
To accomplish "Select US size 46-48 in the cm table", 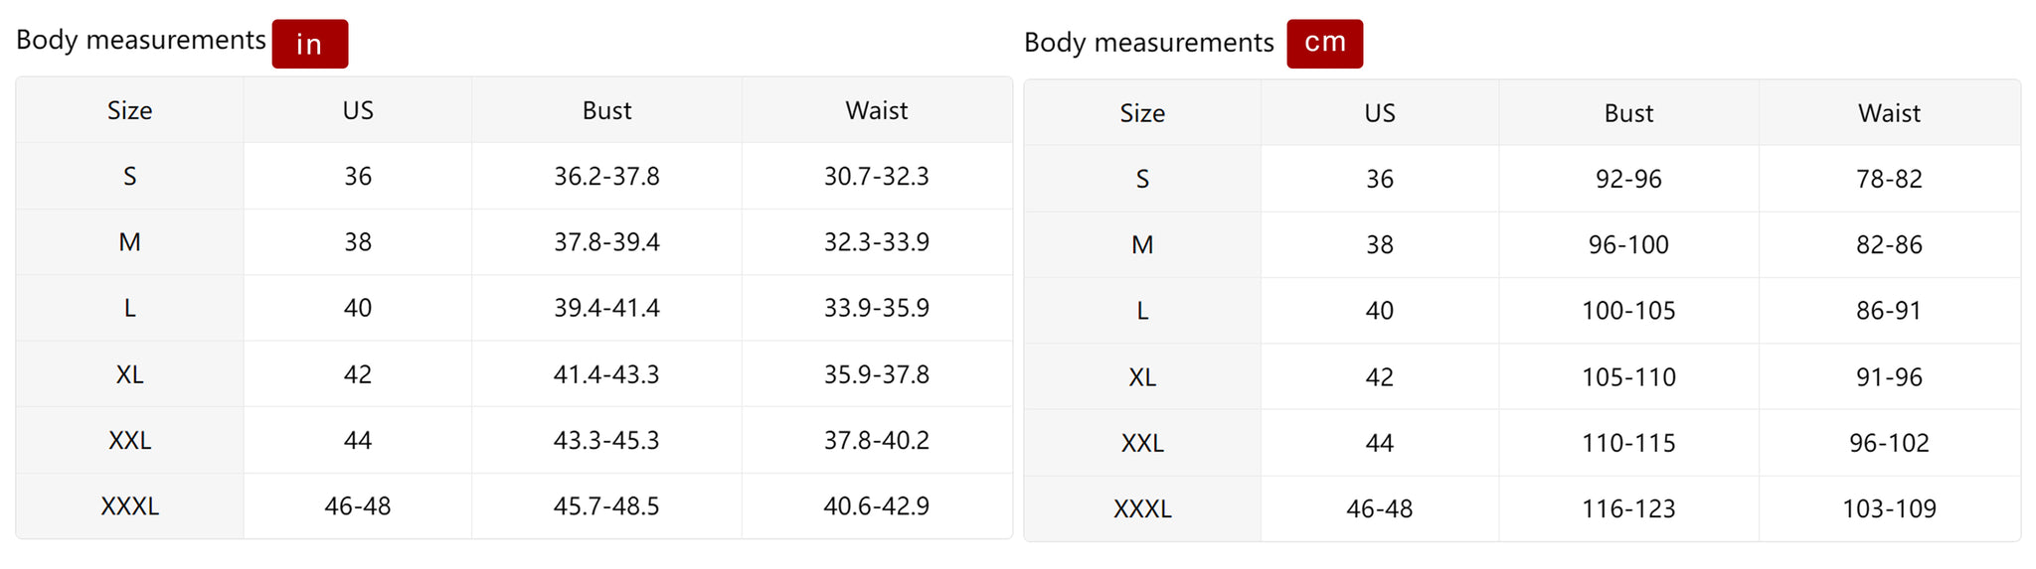I will [x=1379, y=508].
